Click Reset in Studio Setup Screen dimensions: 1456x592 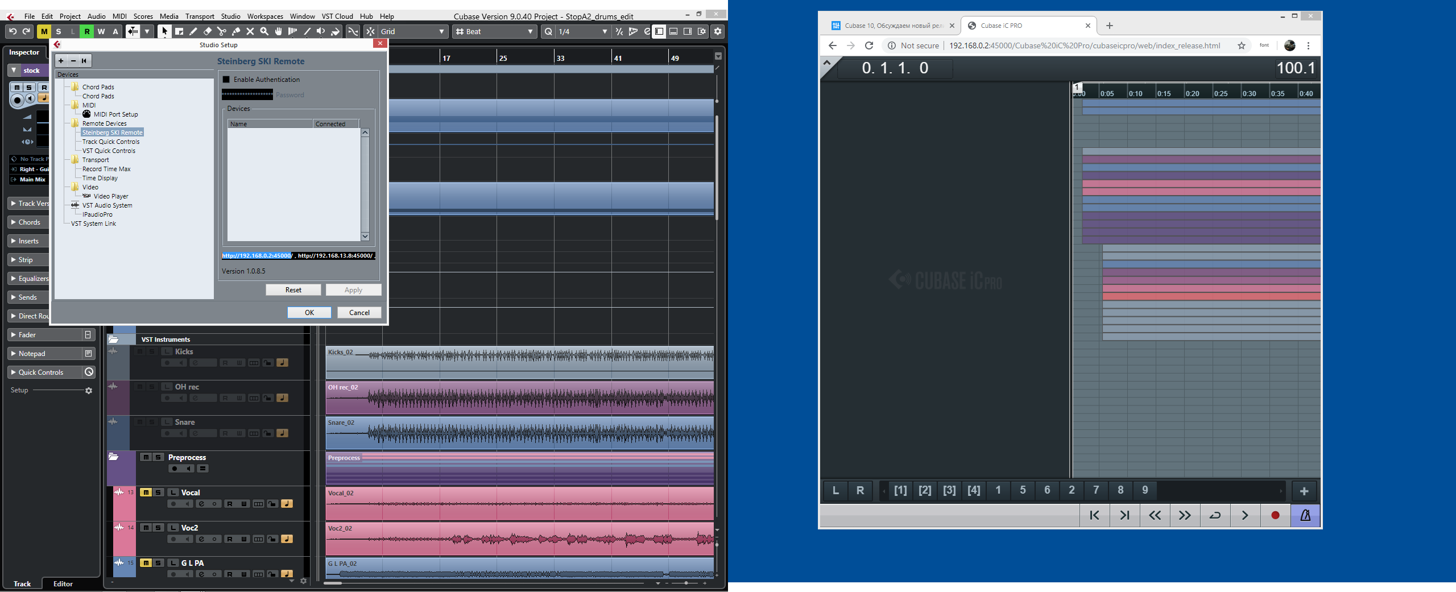tap(293, 290)
